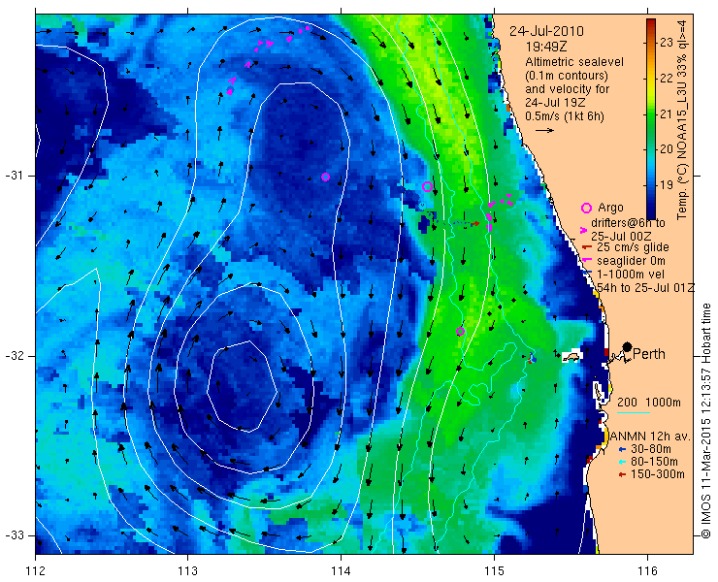Click the '114' longitude axis label
This screenshot has height=582, width=718.
[341, 570]
